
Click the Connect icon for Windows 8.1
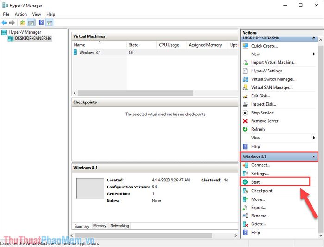tap(245, 165)
